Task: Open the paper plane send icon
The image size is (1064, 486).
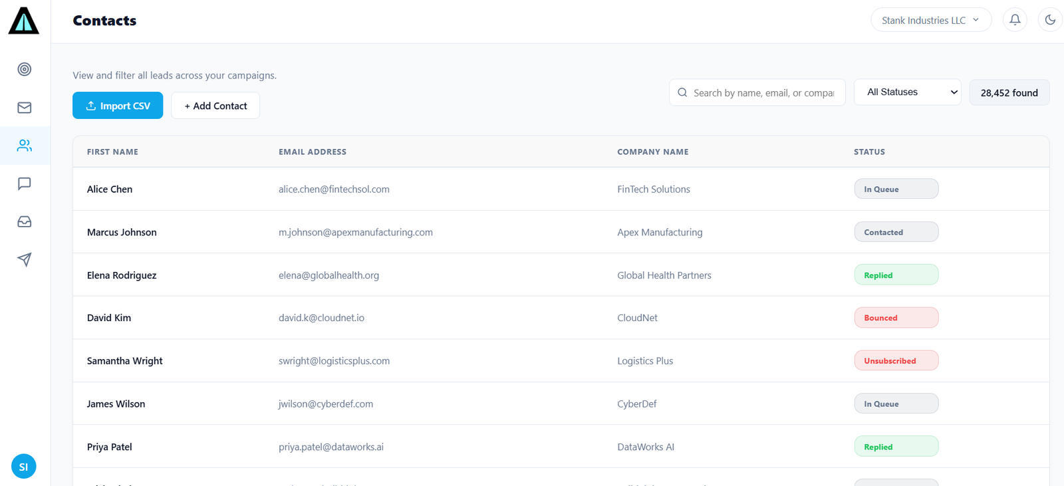Action: point(25,259)
